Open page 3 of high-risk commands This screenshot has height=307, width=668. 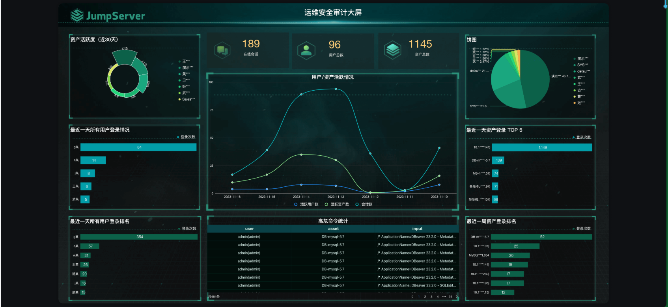[x=431, y=297]
